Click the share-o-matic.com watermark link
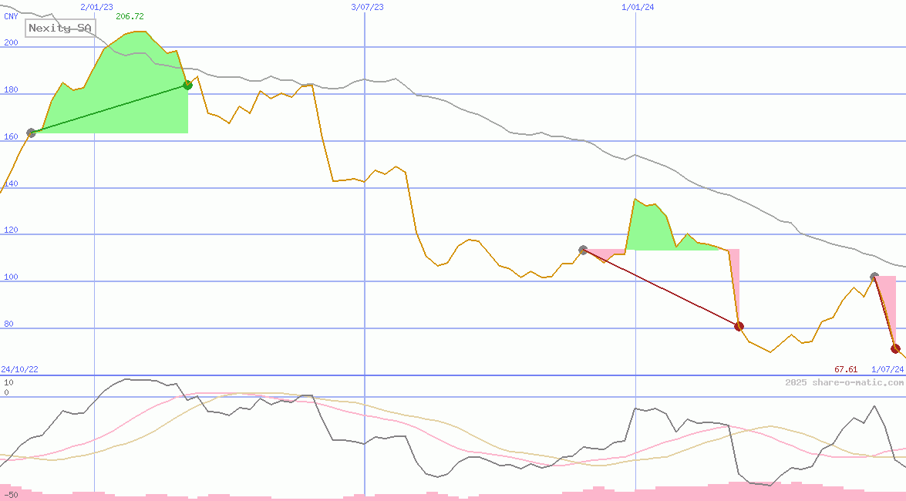Screen dimensions: 906x501 (844, 382)
